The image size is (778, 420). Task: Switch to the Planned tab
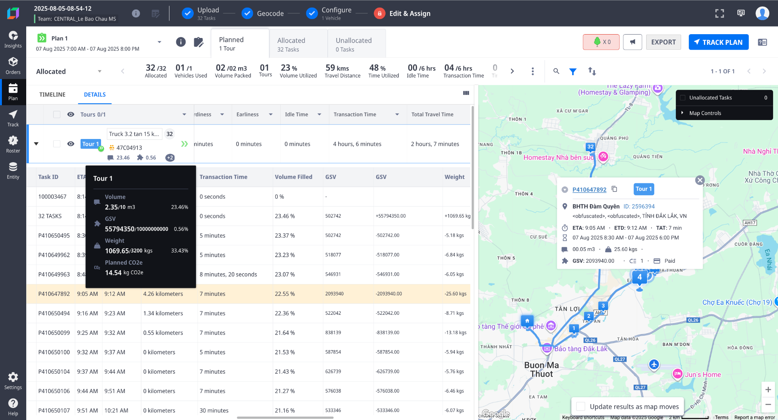click(240, 43)
